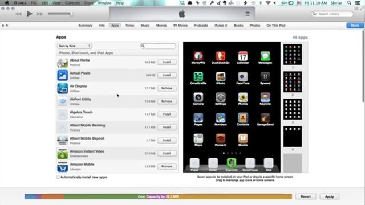
Task: Select Maps icon on home screen
Action: (x=198, y=138)
